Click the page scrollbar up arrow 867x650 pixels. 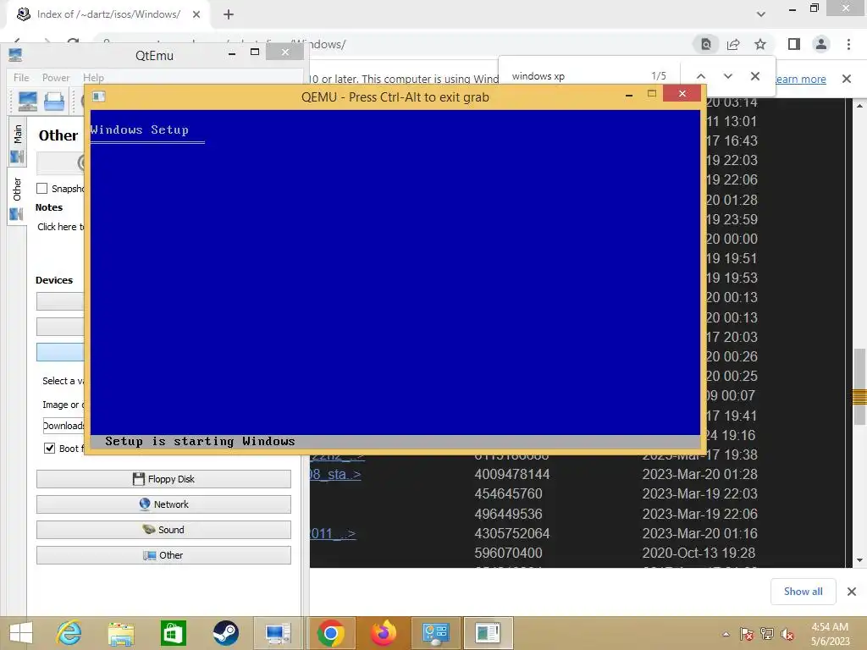coord(859,105)
